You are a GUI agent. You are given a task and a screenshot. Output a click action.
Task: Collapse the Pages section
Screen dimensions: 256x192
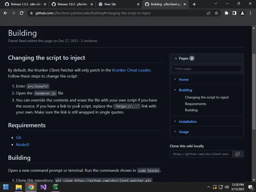(x=176, y=58)
